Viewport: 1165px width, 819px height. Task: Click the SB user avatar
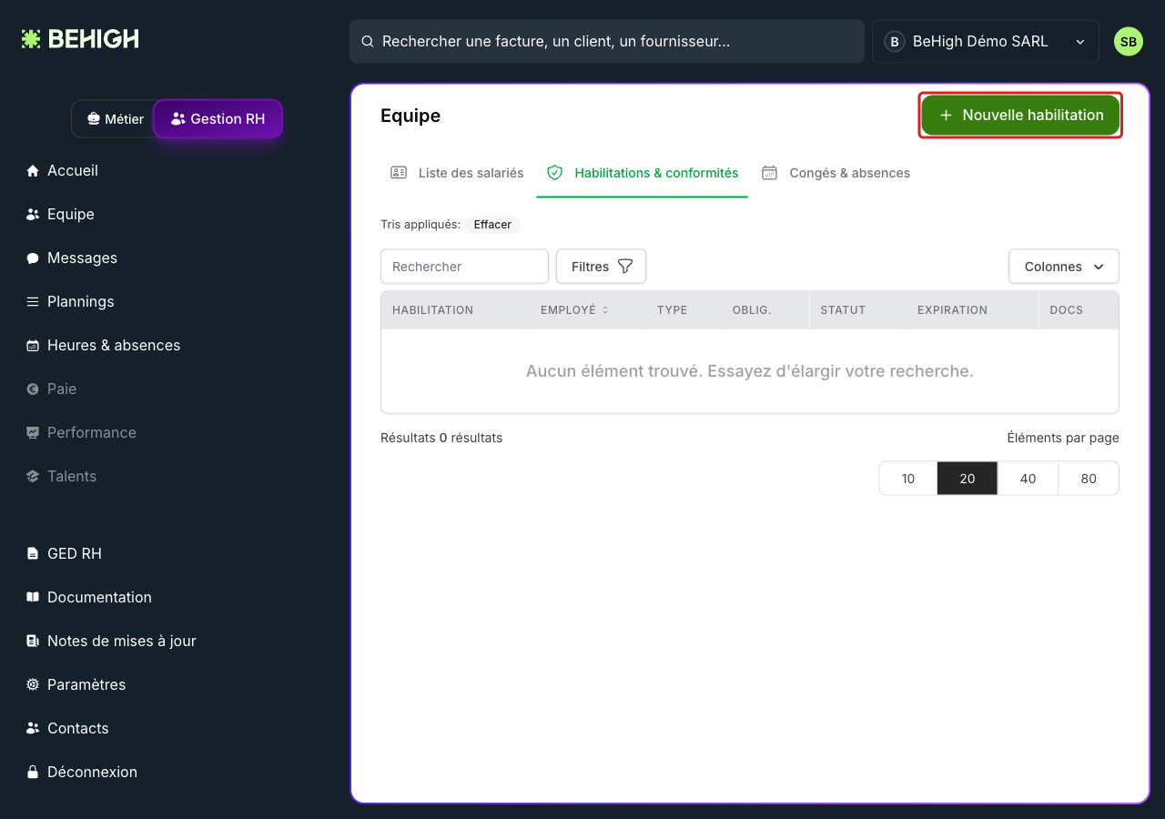click(1129, 42)
